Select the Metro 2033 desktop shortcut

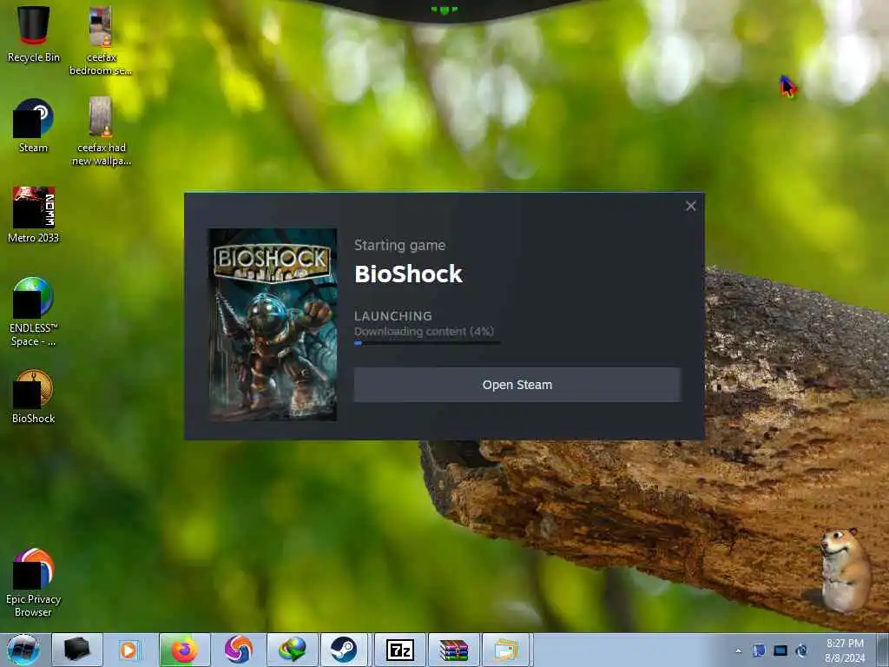point(34,215)
